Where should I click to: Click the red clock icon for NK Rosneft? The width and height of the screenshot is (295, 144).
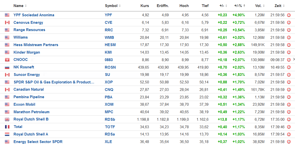[x=289, y=67]
